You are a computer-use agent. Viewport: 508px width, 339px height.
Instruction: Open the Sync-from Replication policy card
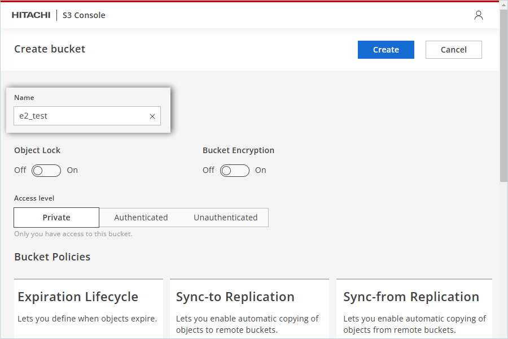[414, 309]
